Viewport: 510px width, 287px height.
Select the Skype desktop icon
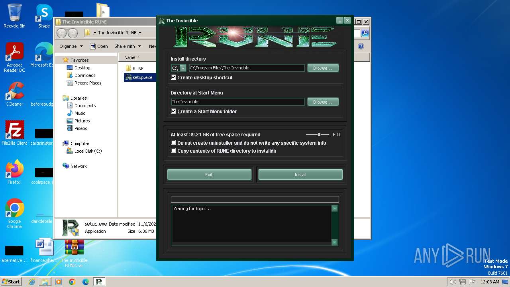click(44, 16)
